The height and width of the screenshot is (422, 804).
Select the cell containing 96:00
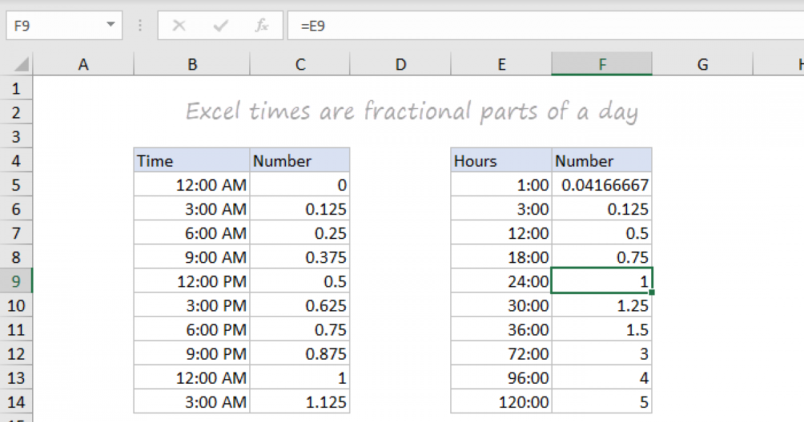501,377
